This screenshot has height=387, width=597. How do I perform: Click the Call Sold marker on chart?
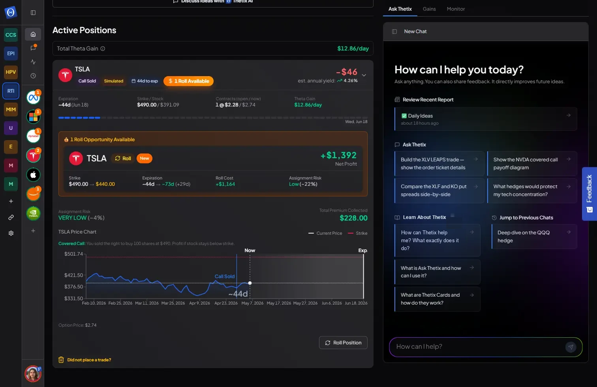(x=225, y=277)
